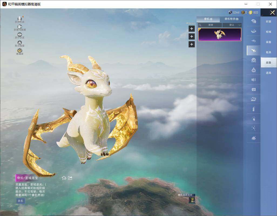Open the 道具 category
Viewport: 277px width, 216px height.
269,73
